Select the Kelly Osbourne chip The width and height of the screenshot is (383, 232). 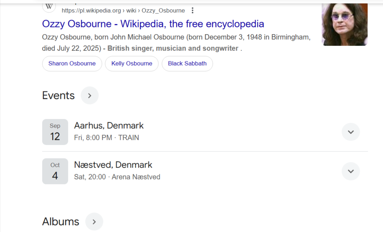pos(132,64)
